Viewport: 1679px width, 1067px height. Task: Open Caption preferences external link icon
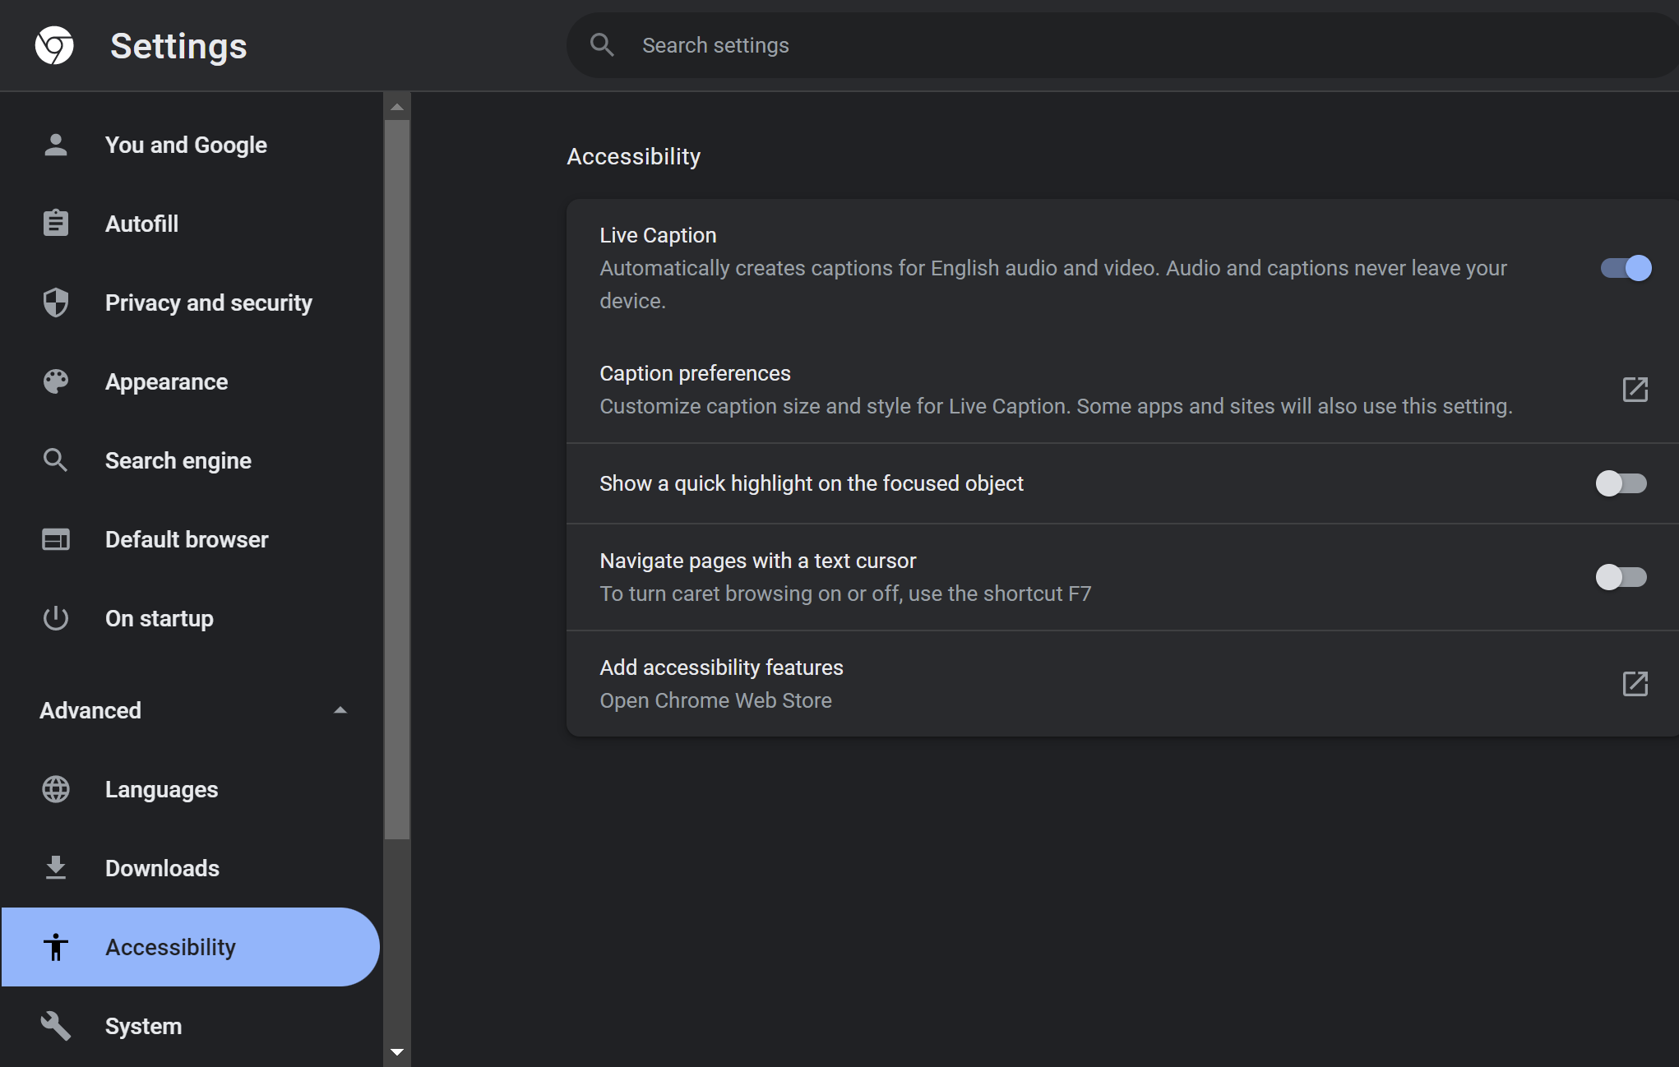(1635, 390)
